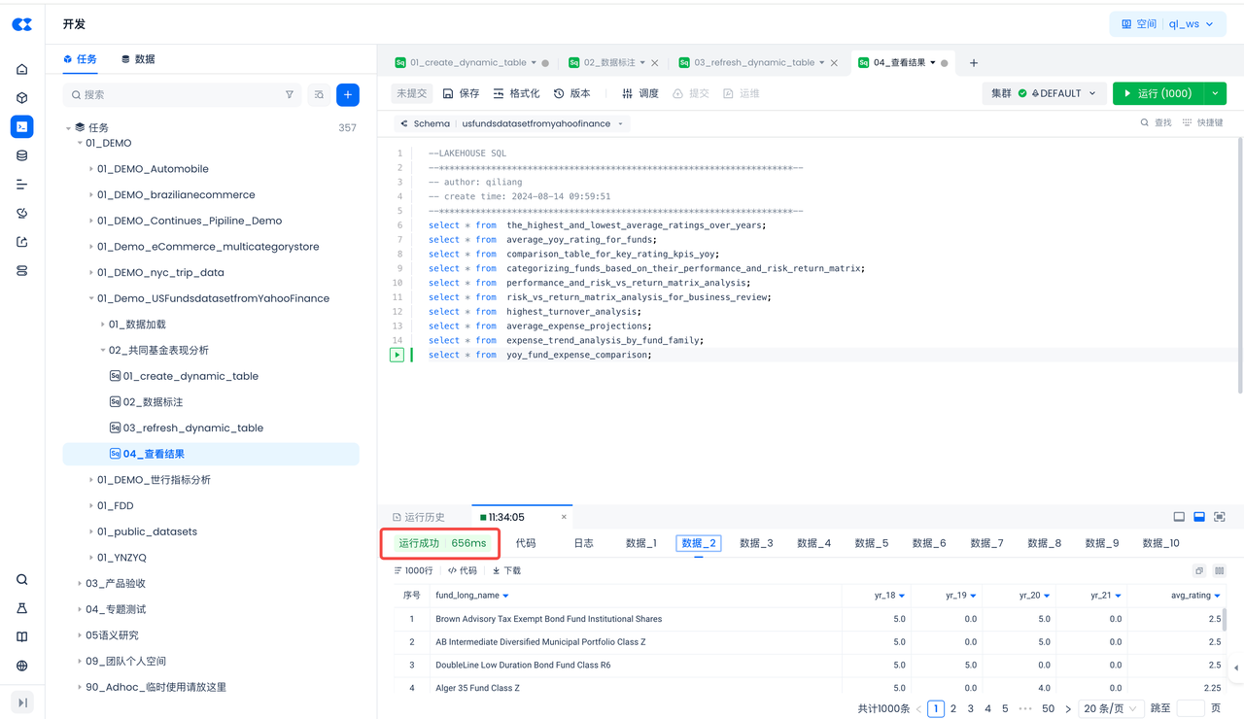Open the 20 条/页 page size dropdown
Viewport: 1244px width, 719px height.
[x=1110, y=709]
